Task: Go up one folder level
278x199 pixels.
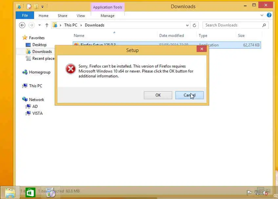Action: coord(47,25)
